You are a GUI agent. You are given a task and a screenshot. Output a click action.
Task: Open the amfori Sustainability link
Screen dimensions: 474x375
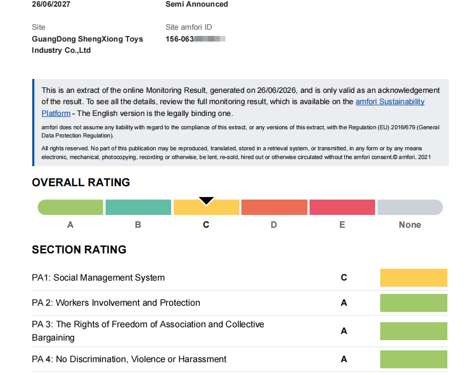[390, 102]
